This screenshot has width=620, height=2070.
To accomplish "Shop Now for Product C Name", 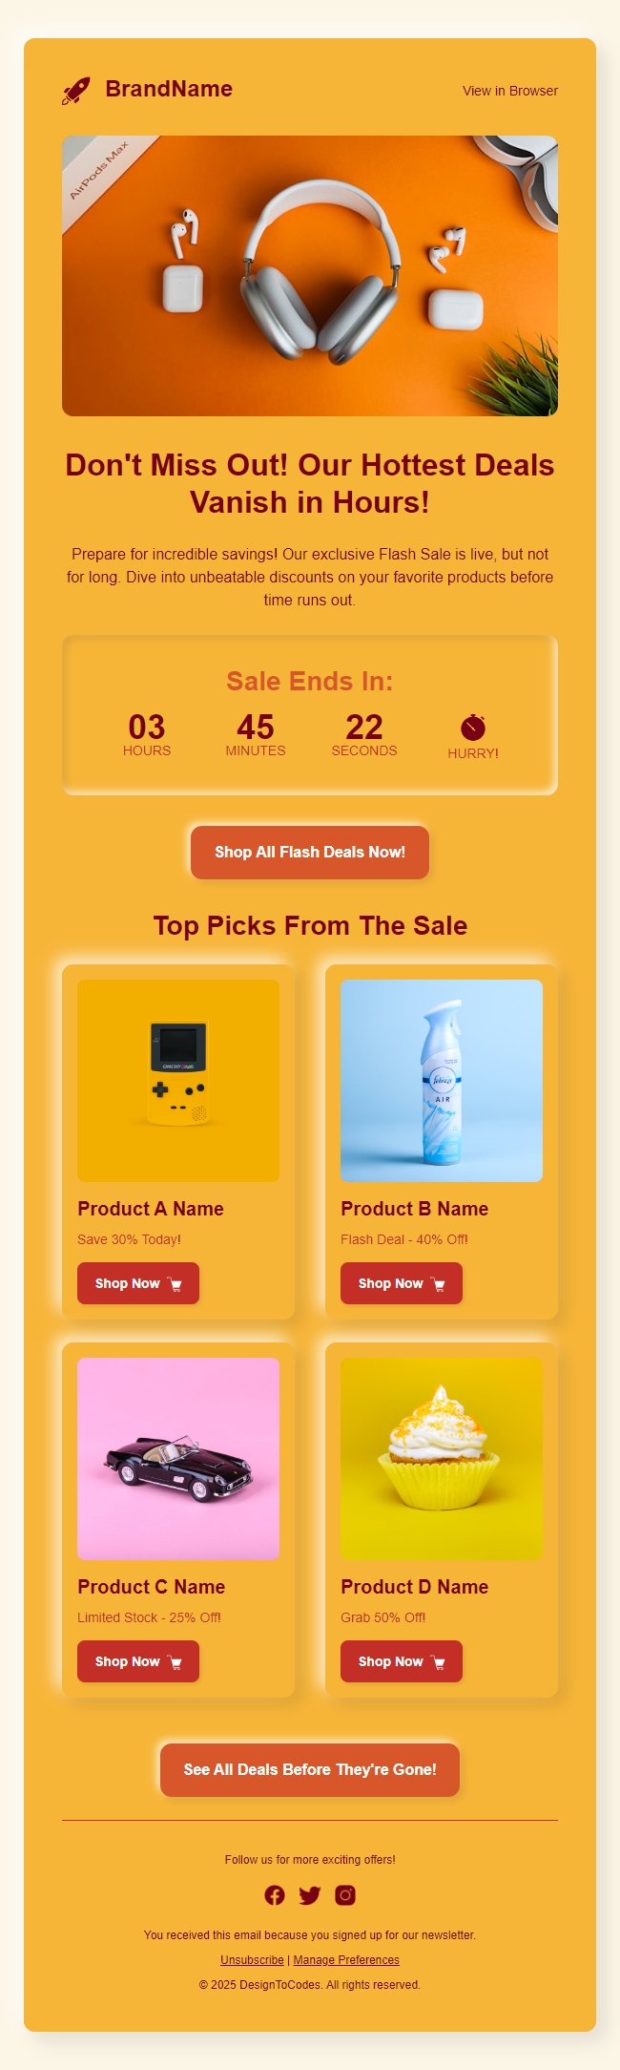I will point(137,1661).
